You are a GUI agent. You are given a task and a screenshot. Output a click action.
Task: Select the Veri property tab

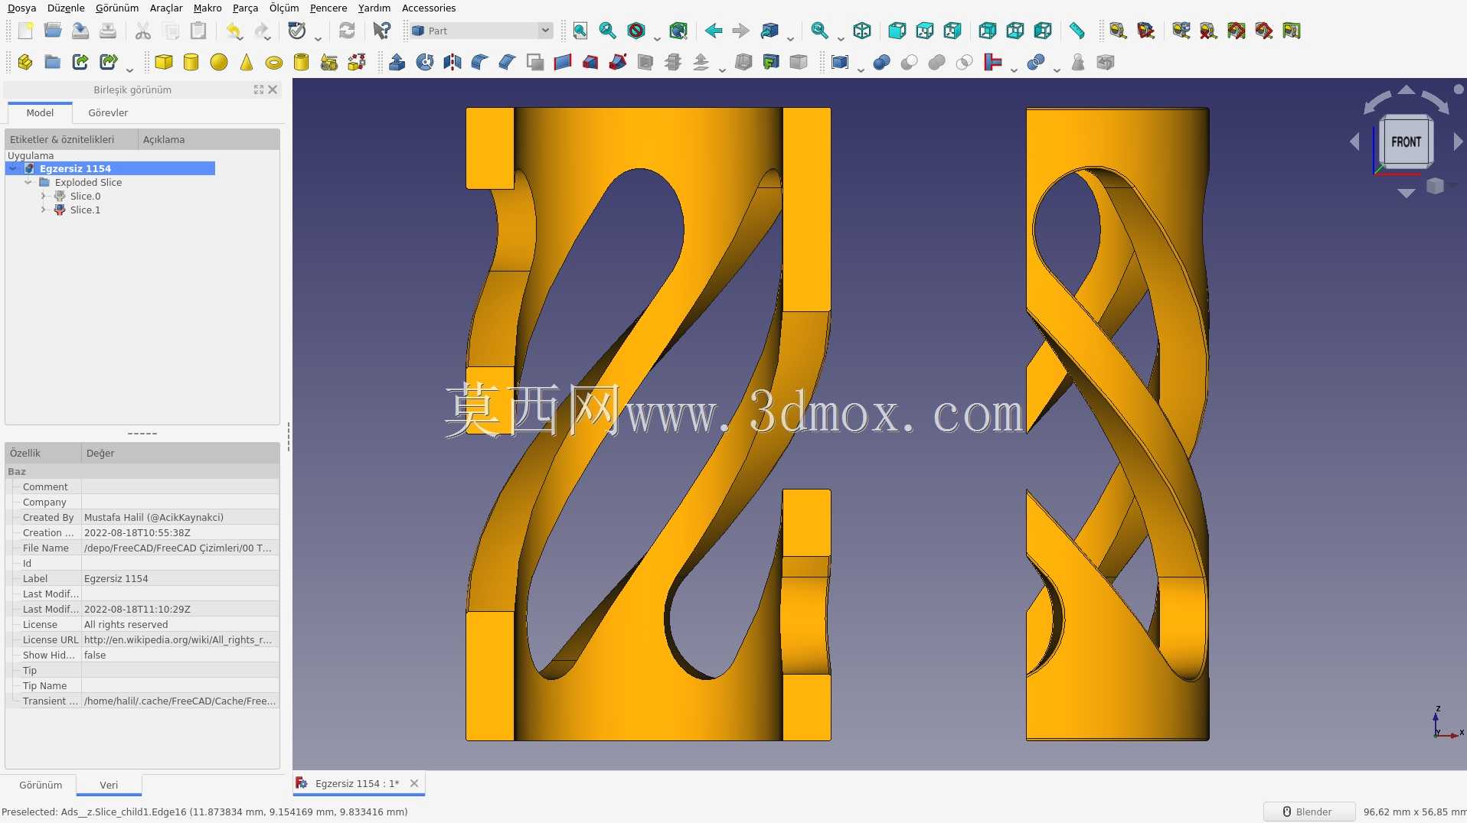[109, 785]
